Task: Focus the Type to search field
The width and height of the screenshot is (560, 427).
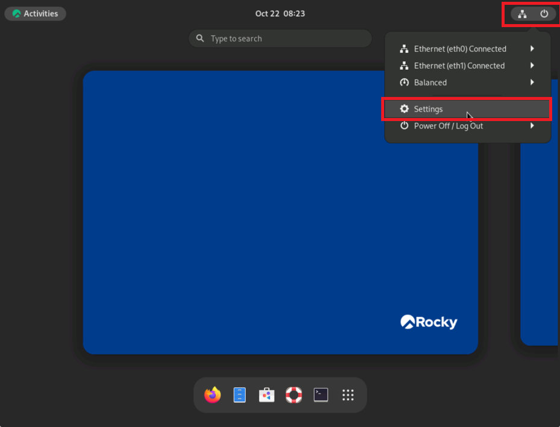Action: [x=281, y=38]
